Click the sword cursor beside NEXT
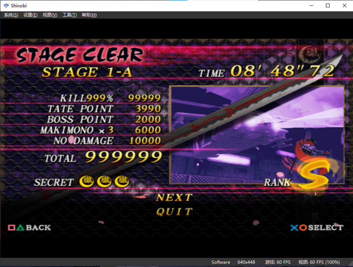The width and height of the screenshot is (353, 267). [x=140, y=196]
